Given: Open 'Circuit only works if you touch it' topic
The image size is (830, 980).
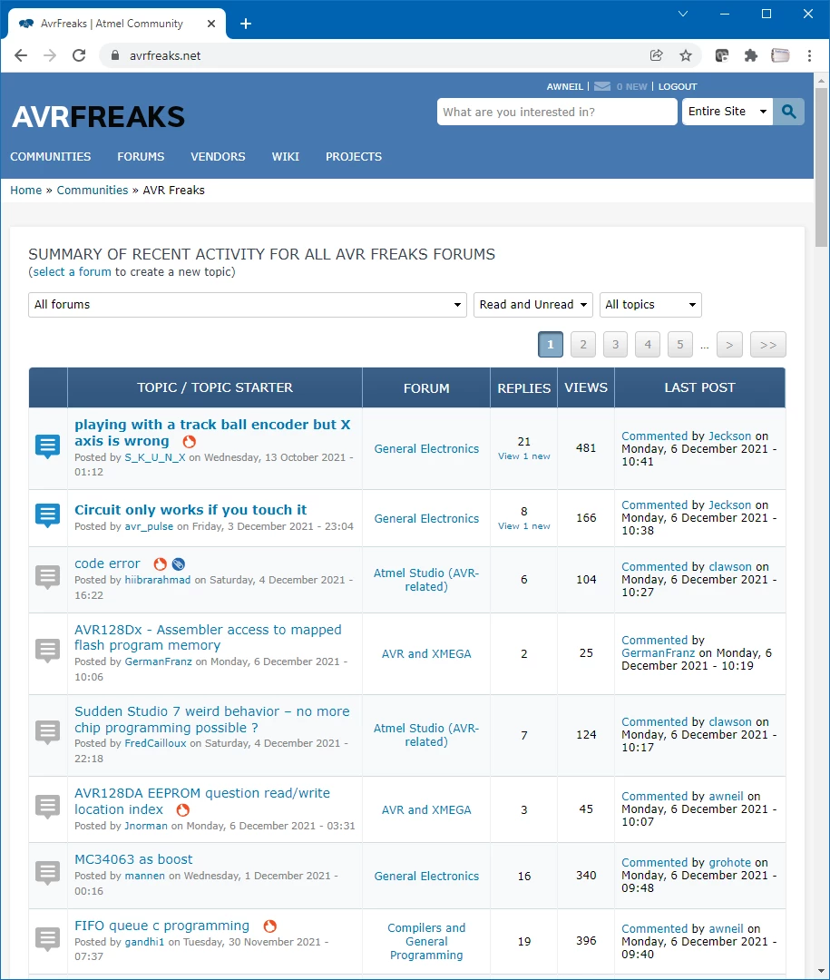Looking at the screenshot, I should click(190, 510).
